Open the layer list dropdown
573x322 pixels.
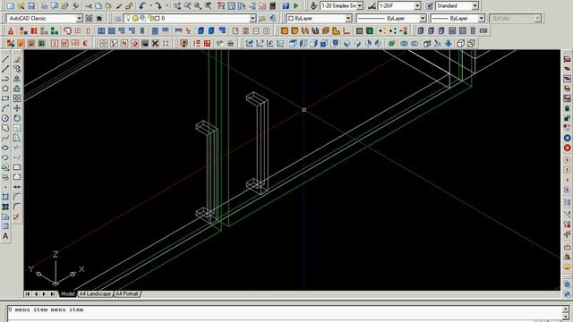click(x=252, y=18)
